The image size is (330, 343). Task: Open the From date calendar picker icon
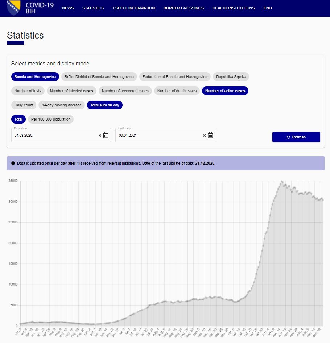click(106, 136)
